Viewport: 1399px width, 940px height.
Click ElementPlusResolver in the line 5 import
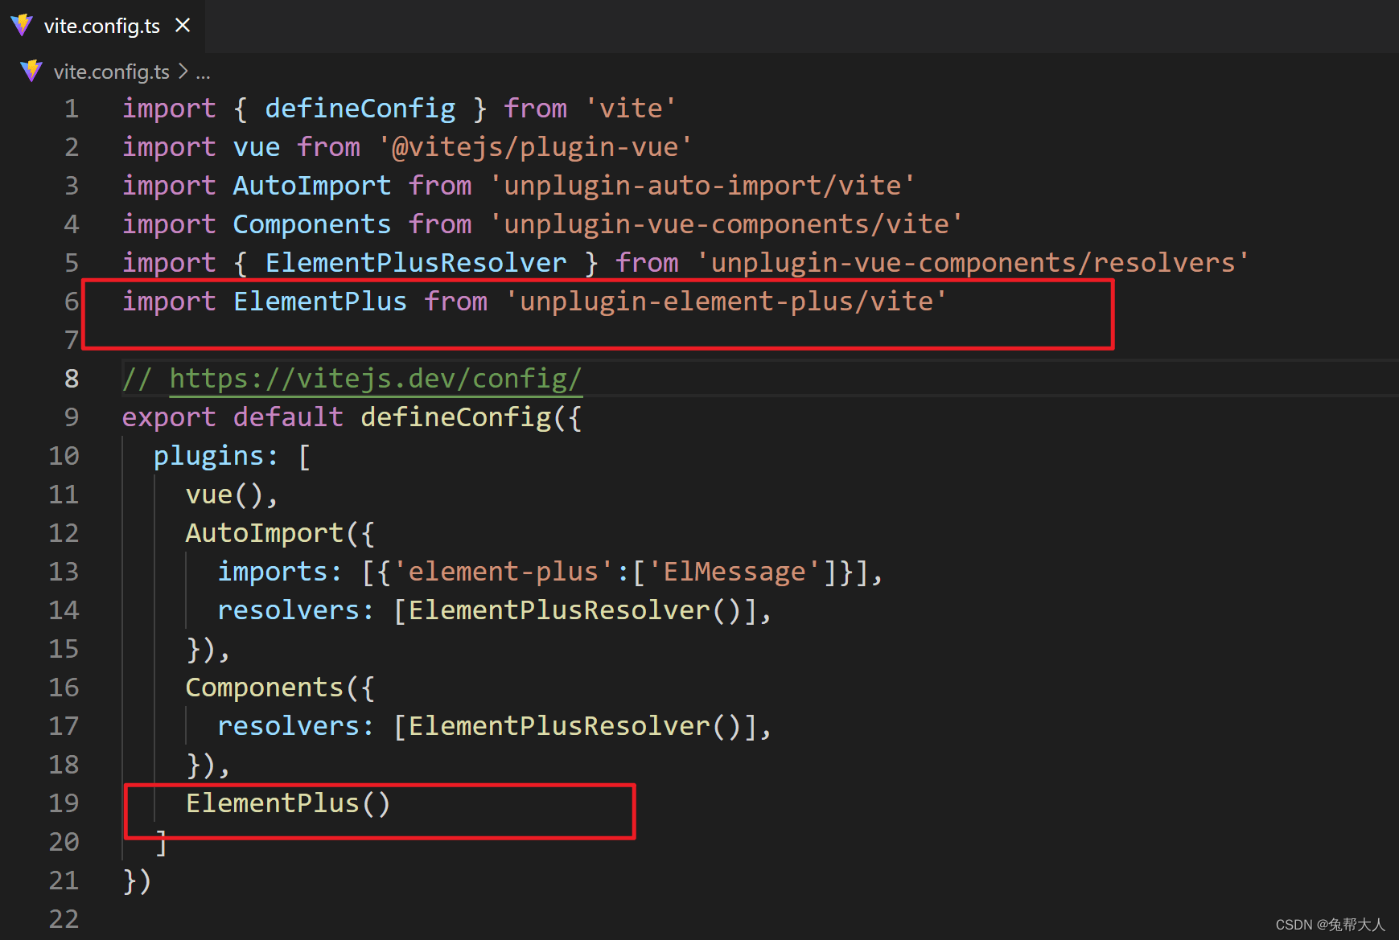[x=416, y=263]
